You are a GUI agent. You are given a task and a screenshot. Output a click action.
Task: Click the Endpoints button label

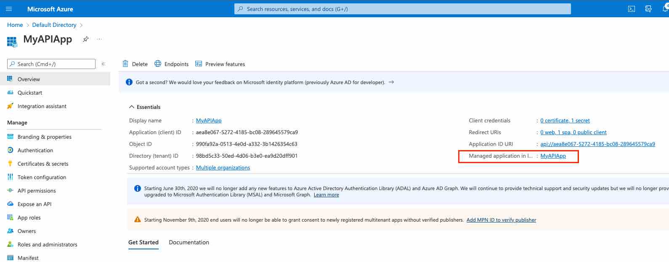(176, 64)
